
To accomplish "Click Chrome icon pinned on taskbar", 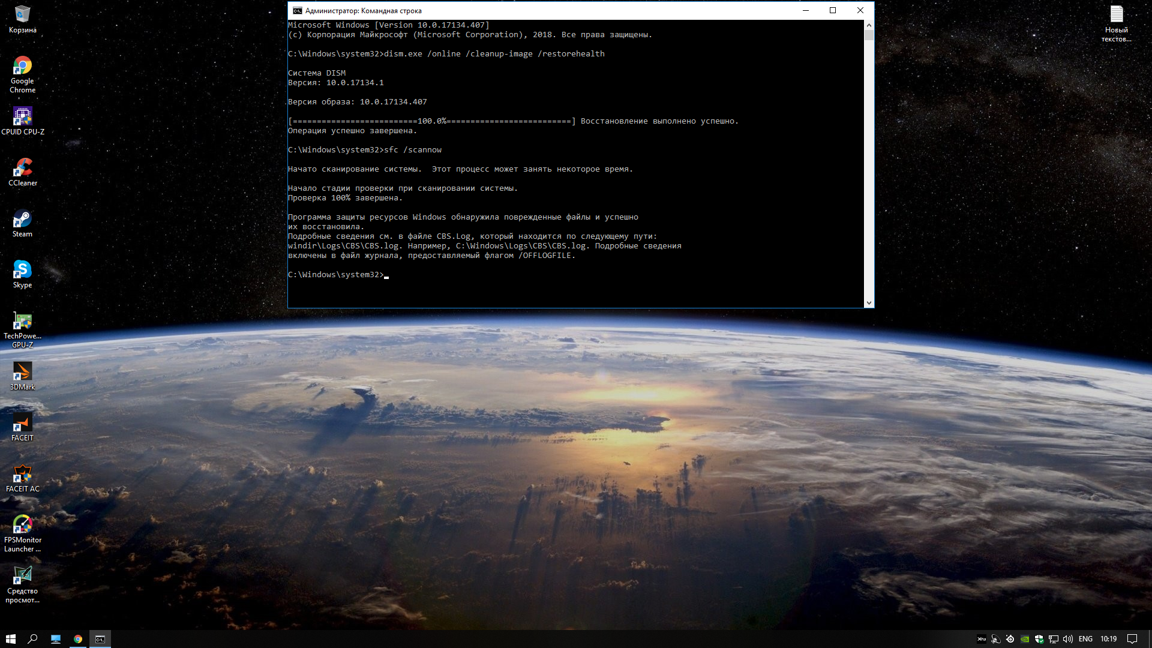I will pos(78,639).
